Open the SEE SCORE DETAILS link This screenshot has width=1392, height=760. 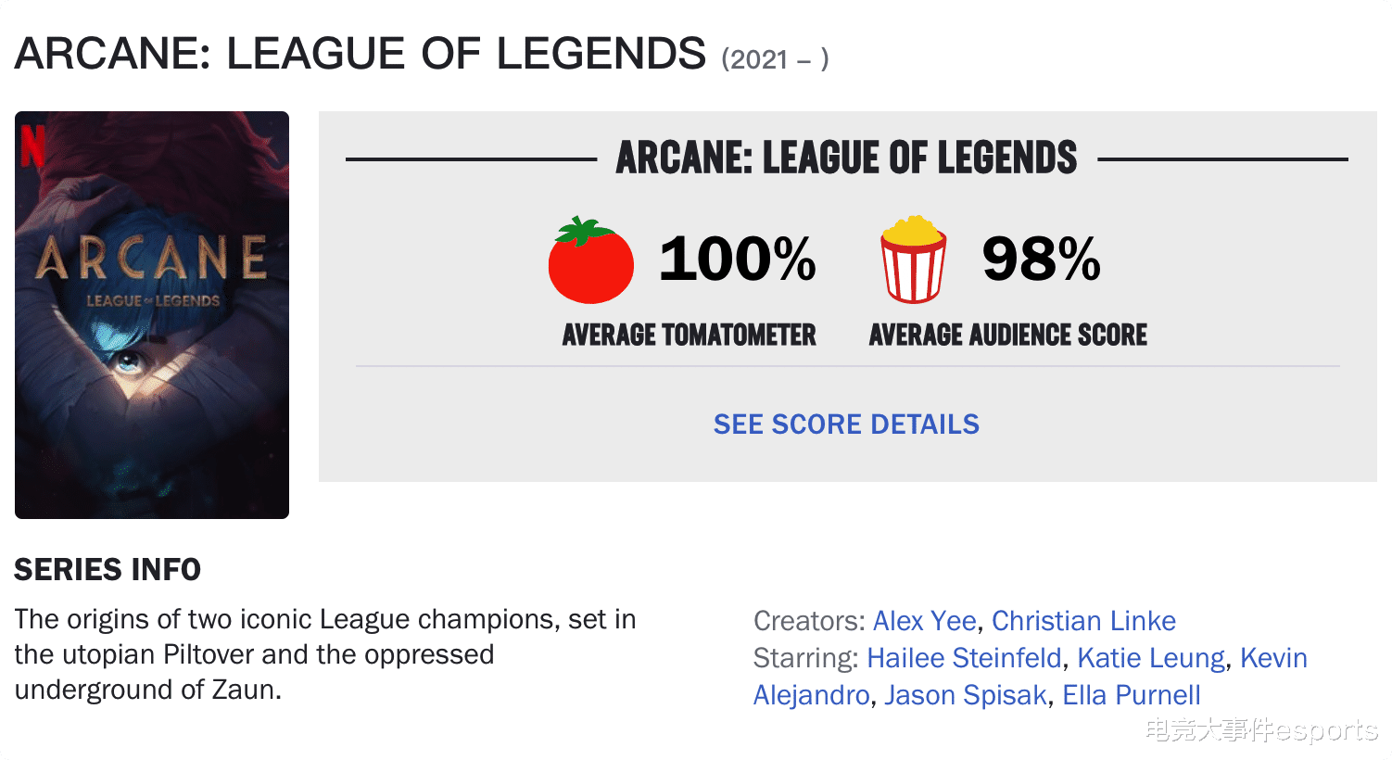[x=846, y=424]
